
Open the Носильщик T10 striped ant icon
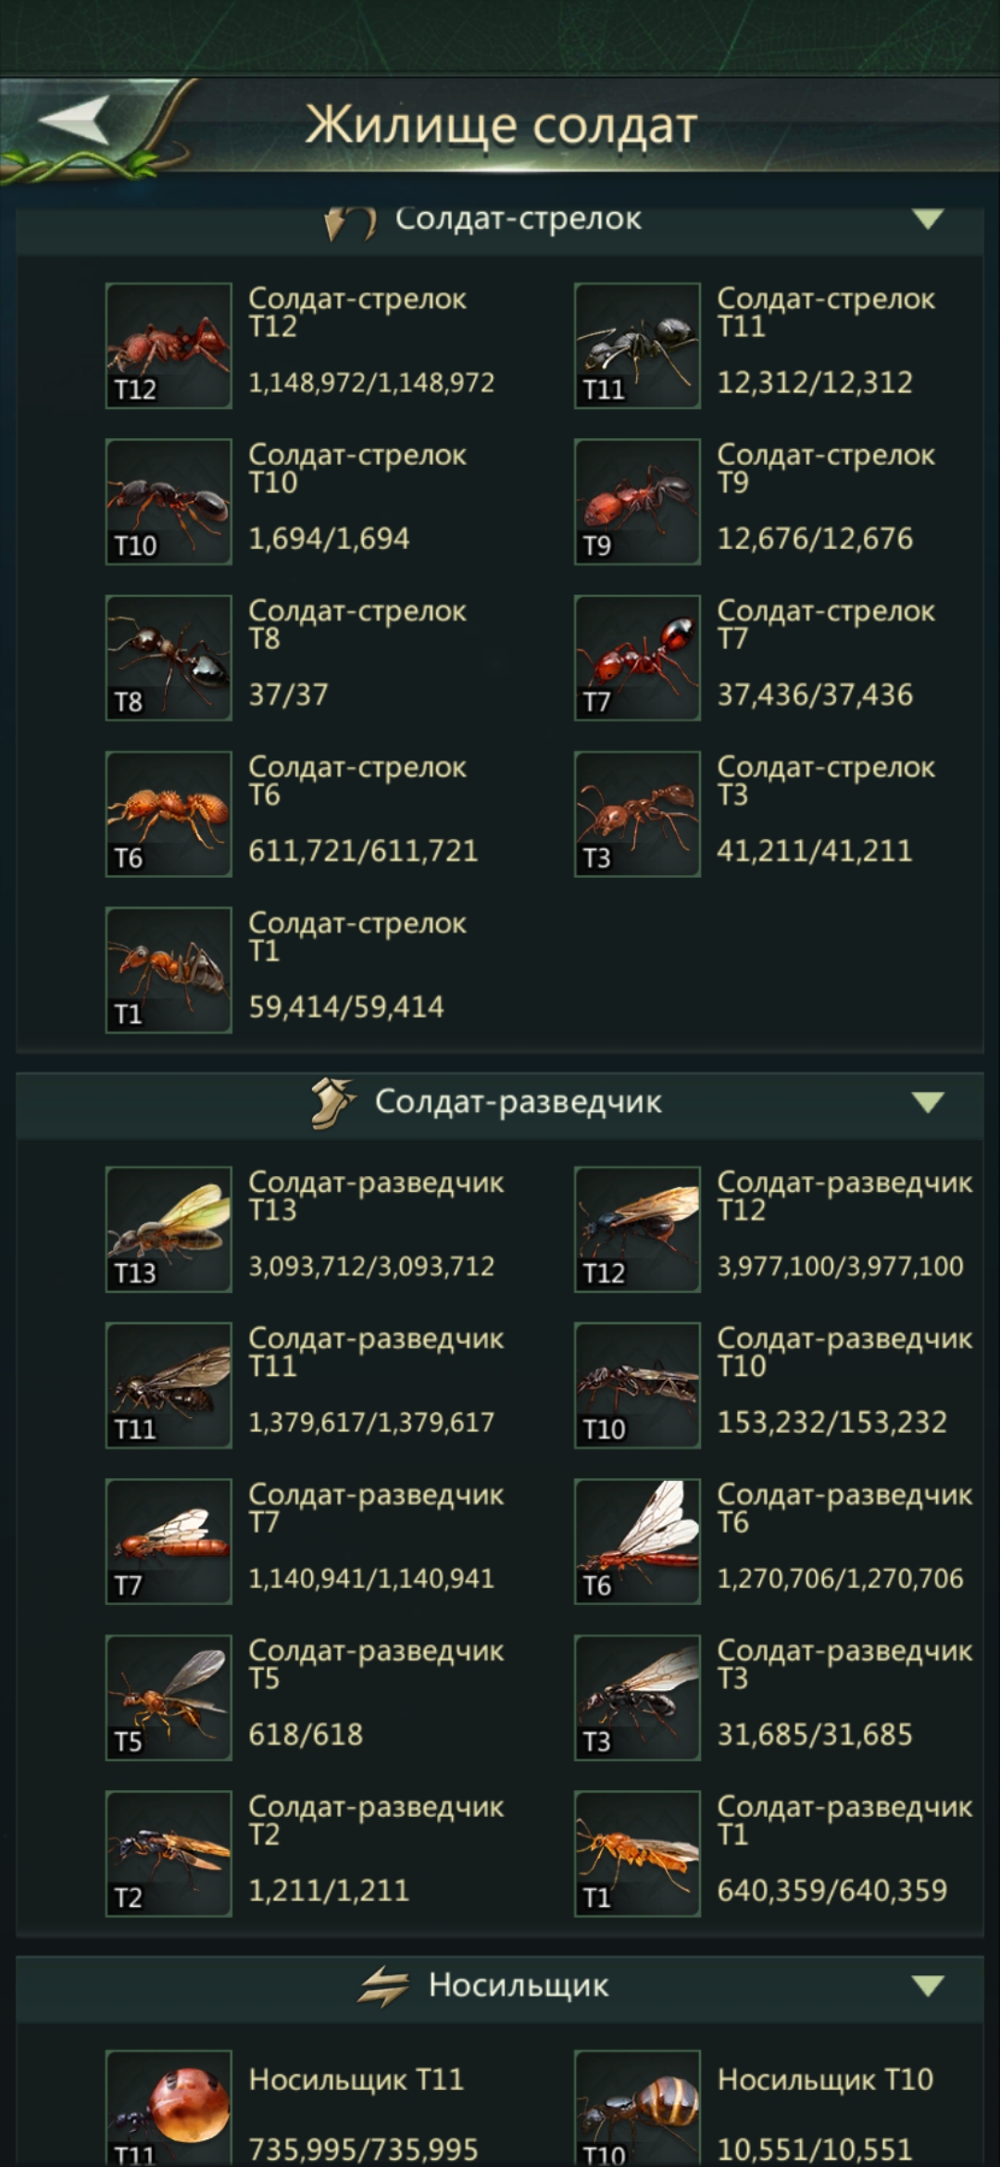tap(637, 2109)
